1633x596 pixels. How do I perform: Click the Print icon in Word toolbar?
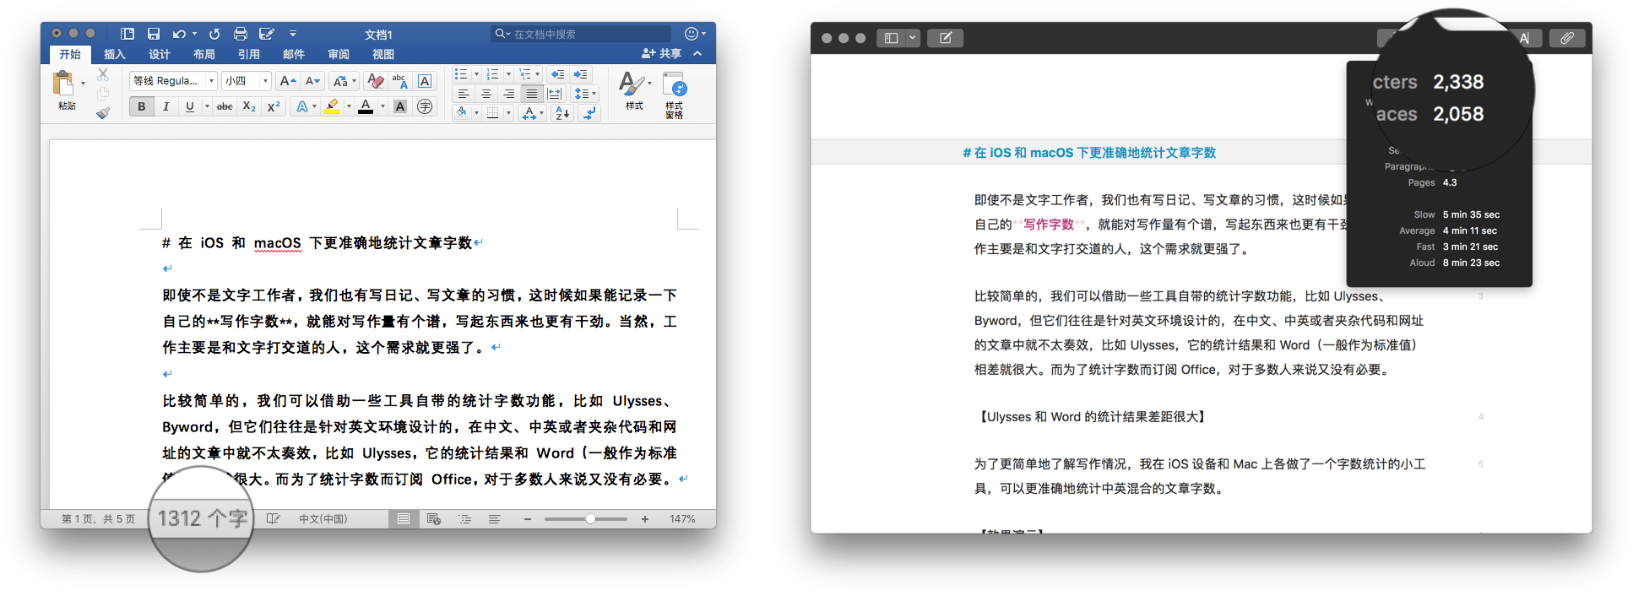click(241, 34)
